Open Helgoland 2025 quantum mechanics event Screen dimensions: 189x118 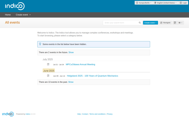pyautogui.click(x=92, y=76)
